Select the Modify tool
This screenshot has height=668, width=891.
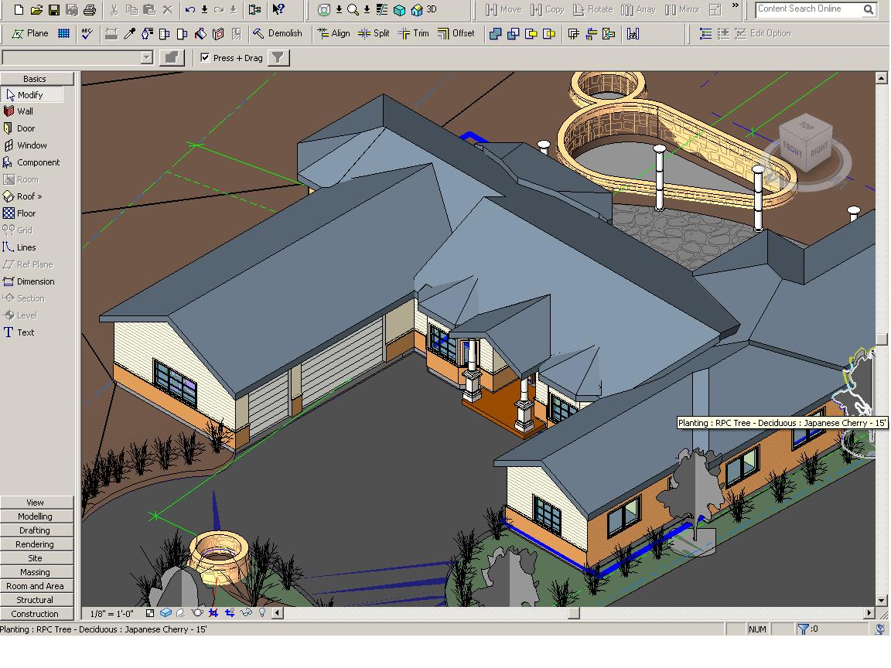click(32, 95)
